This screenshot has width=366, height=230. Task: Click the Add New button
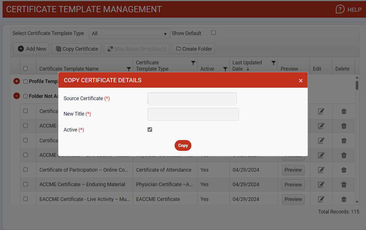click(31, 49)
